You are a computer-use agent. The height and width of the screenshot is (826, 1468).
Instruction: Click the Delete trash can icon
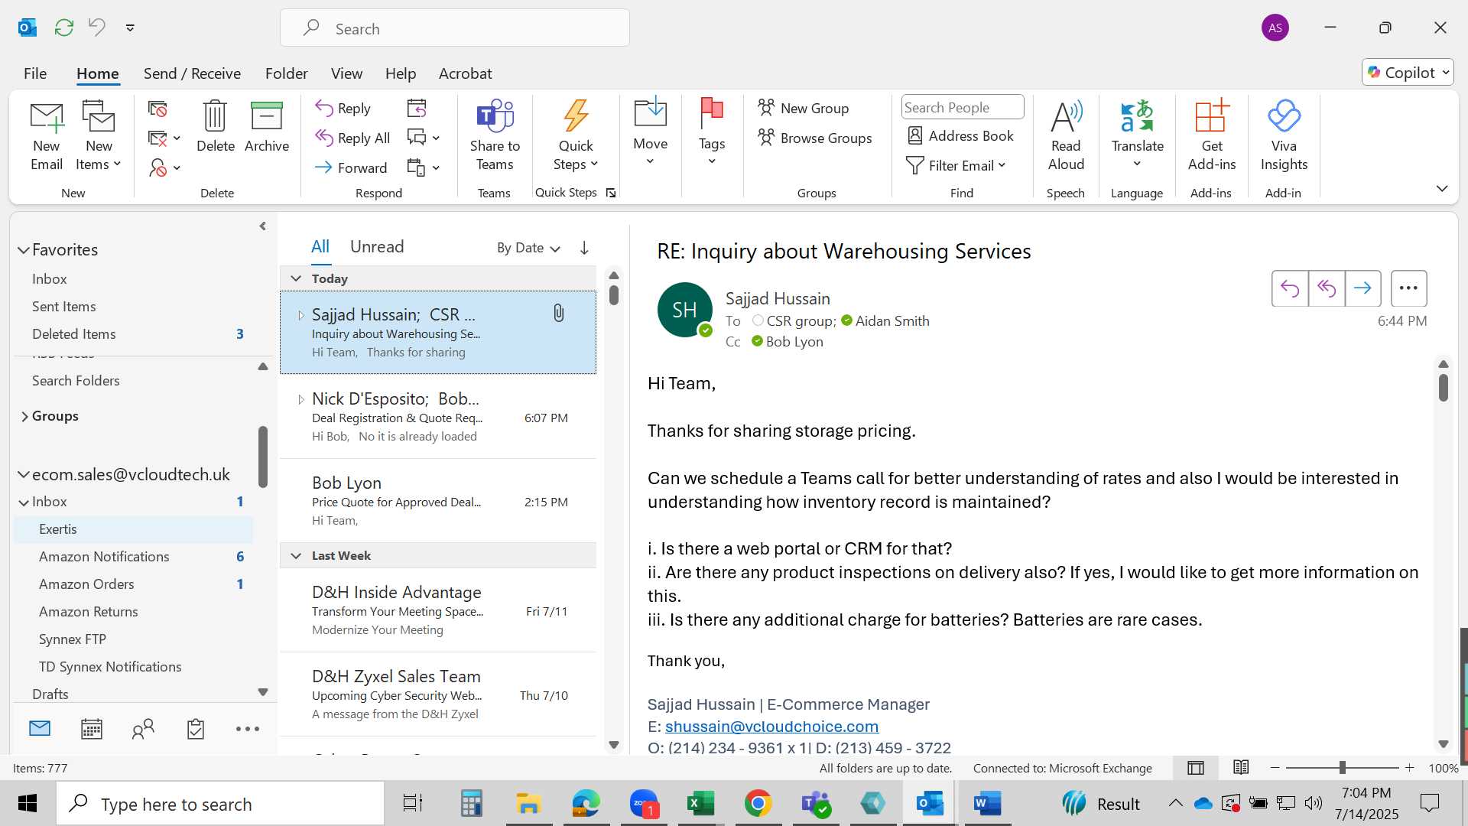215,116
